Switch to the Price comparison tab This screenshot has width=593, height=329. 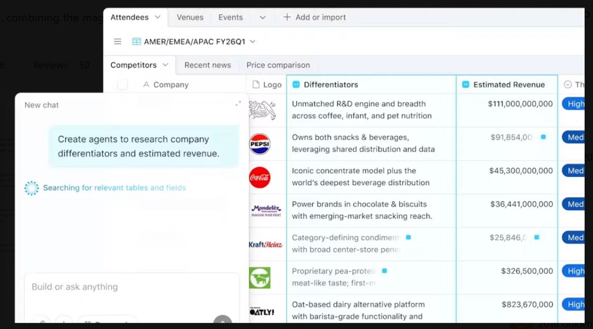[x=278, y=65]
